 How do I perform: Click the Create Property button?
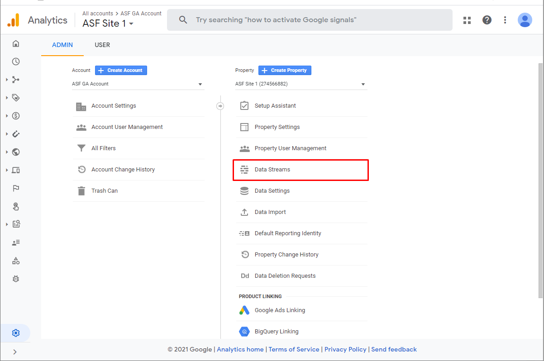click(x=285, y=70)
